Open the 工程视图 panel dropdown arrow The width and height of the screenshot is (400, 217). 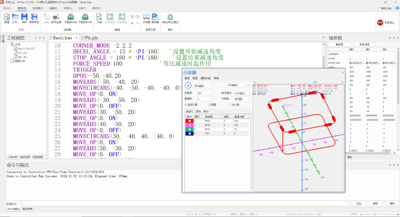point(36,38)
